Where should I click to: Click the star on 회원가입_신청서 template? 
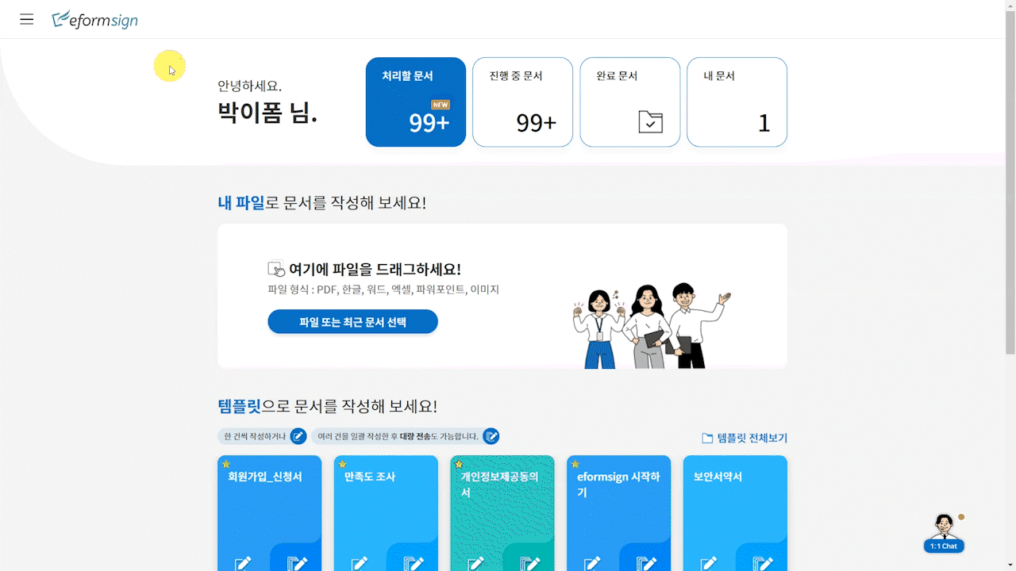coord(226,464)
